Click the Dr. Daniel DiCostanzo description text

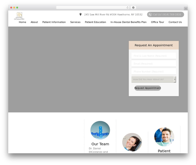(98, 150)
